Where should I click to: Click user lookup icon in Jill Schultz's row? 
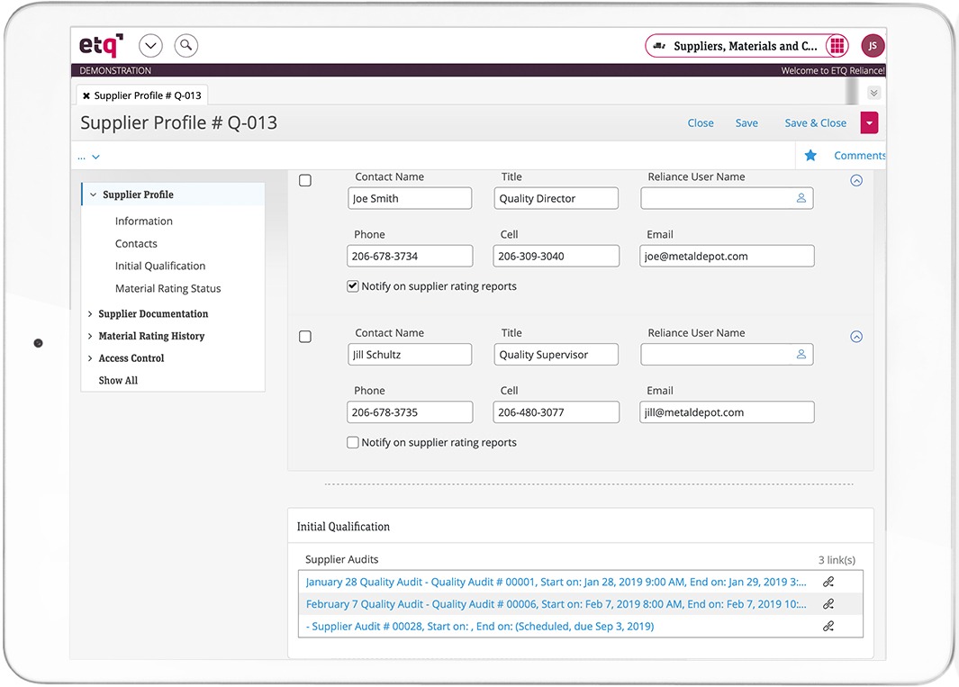(x=801, y=355)
